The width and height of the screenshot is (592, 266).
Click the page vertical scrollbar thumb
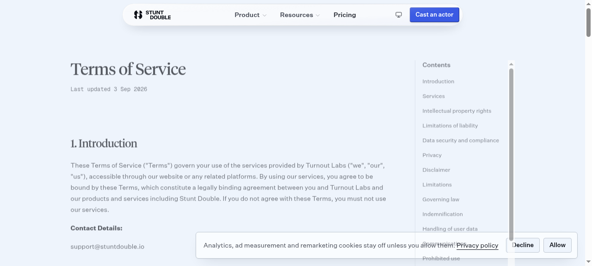[588, 22]
